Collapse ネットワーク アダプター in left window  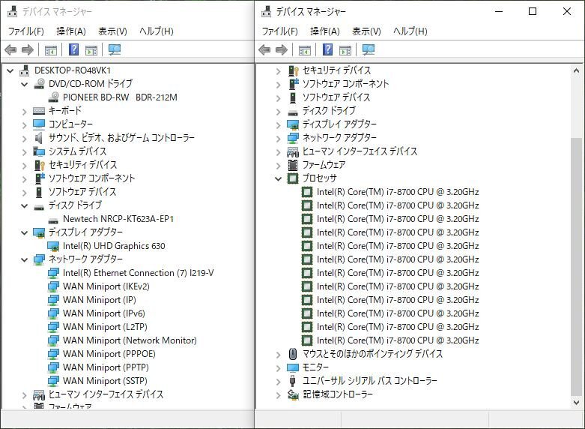(25, 259)
